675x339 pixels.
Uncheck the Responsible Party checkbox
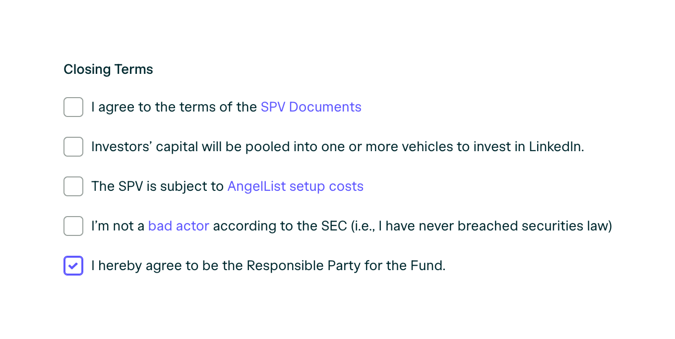click(73, 266)
